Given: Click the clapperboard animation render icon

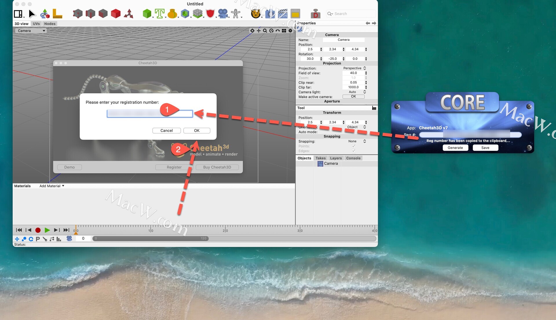Looking at the screenshot, I should click(283, 14).
